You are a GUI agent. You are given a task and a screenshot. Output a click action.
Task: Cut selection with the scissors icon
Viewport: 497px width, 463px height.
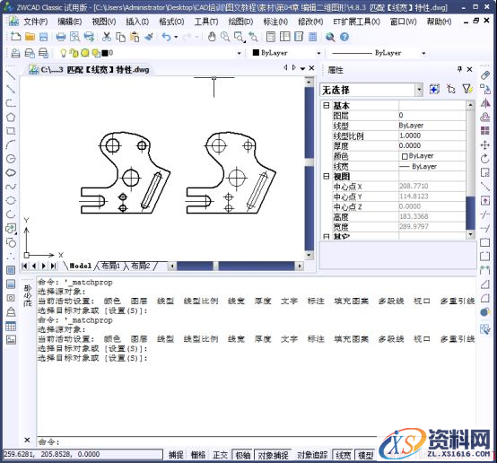pos(107,37)
